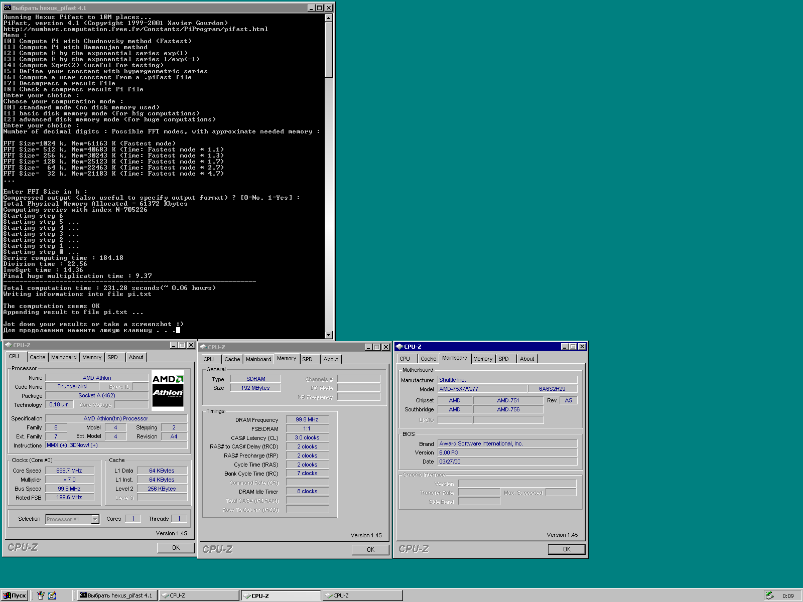Maximize the hexus_pifast console window

click(319, 8)
